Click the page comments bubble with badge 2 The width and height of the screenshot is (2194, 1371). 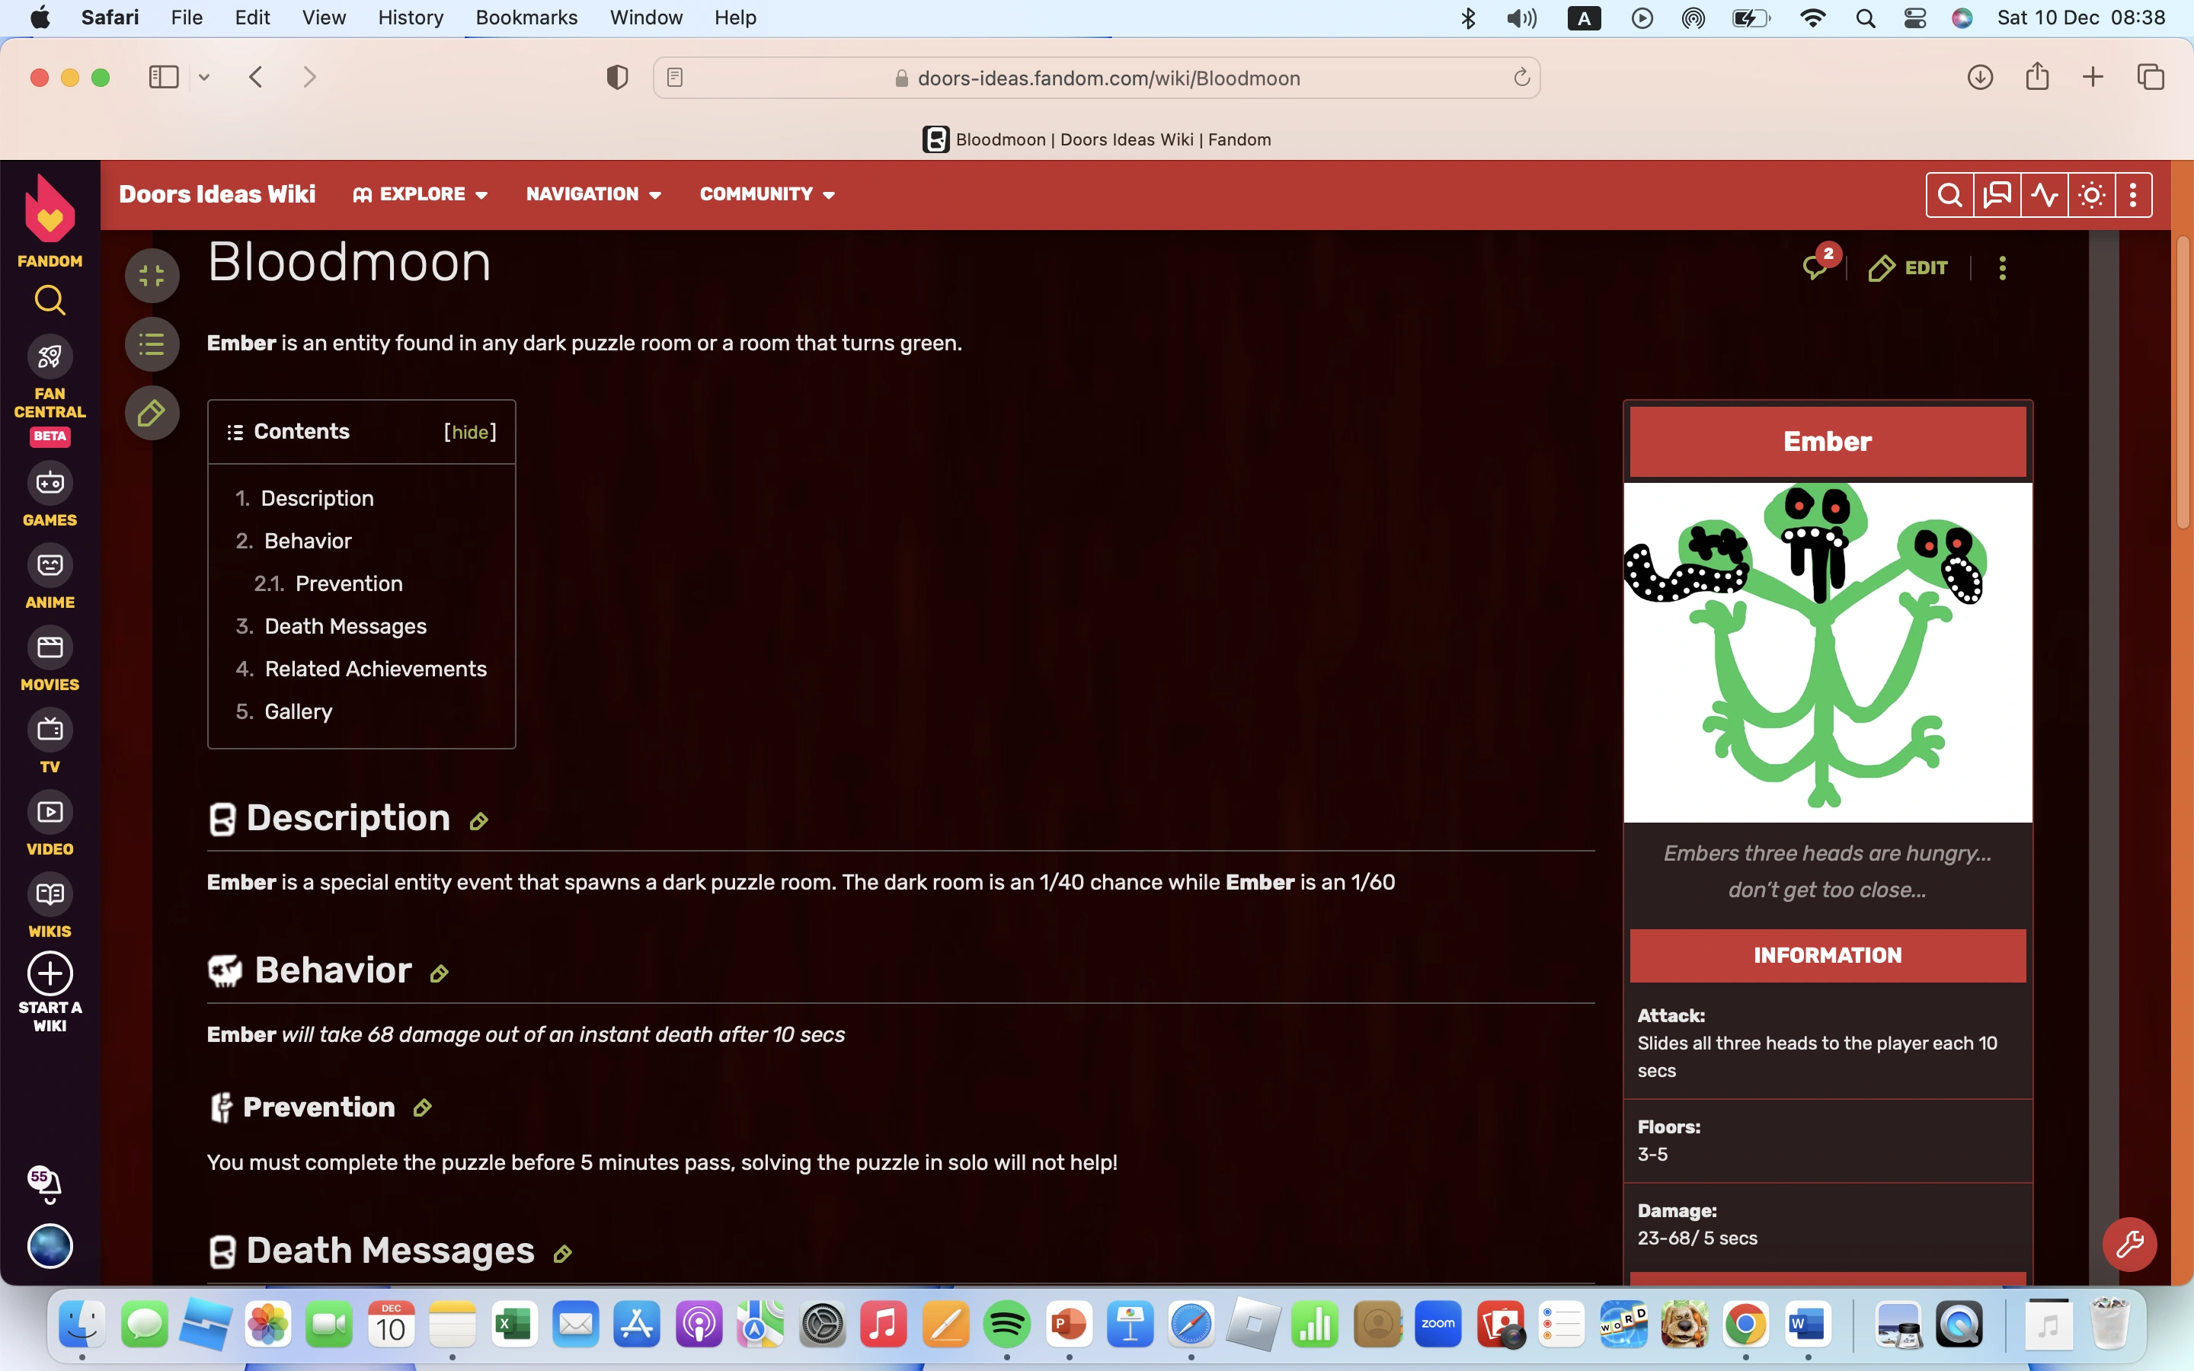[x=1817, y=267]
